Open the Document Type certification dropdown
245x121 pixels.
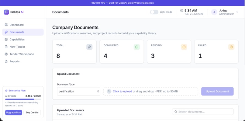(79, 92)
